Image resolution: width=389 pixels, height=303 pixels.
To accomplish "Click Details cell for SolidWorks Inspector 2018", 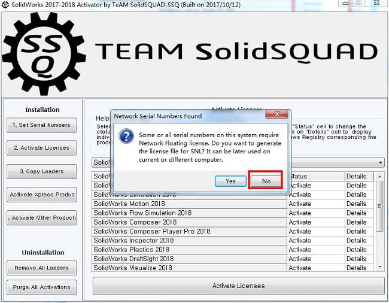I will click(359, 241).
